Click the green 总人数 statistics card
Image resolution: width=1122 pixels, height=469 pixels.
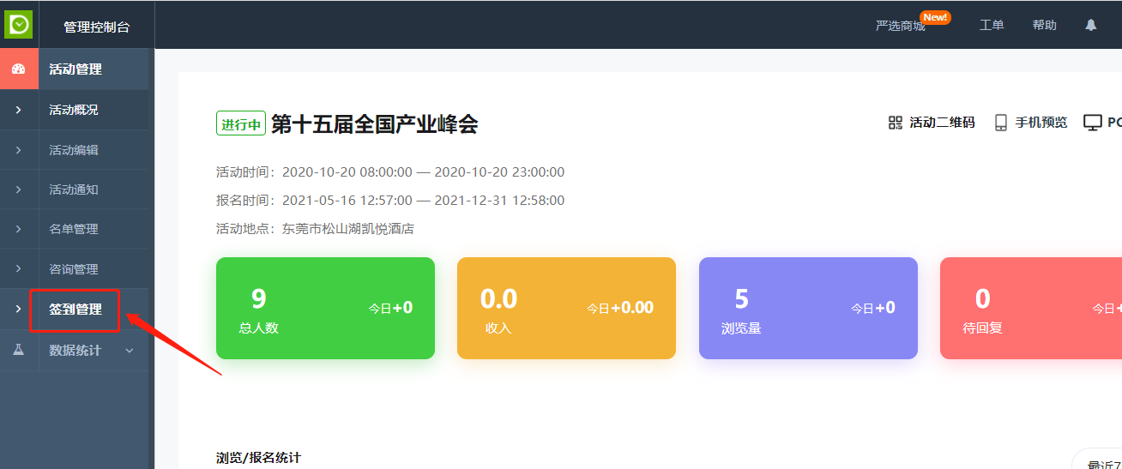coord(325,308)
